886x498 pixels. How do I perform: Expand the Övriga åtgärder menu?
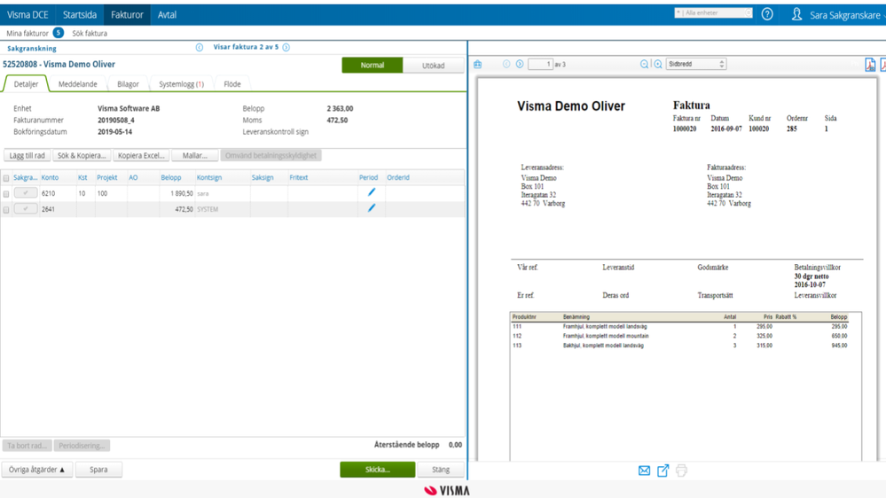[x=36, y=470]
